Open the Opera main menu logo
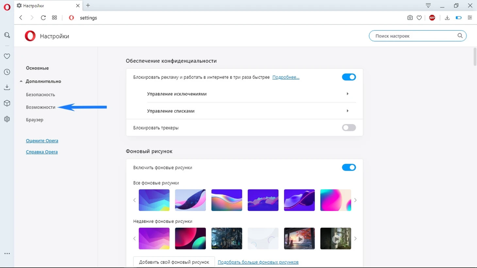This screenshot has height=268, width=477. tap(7, 7)
